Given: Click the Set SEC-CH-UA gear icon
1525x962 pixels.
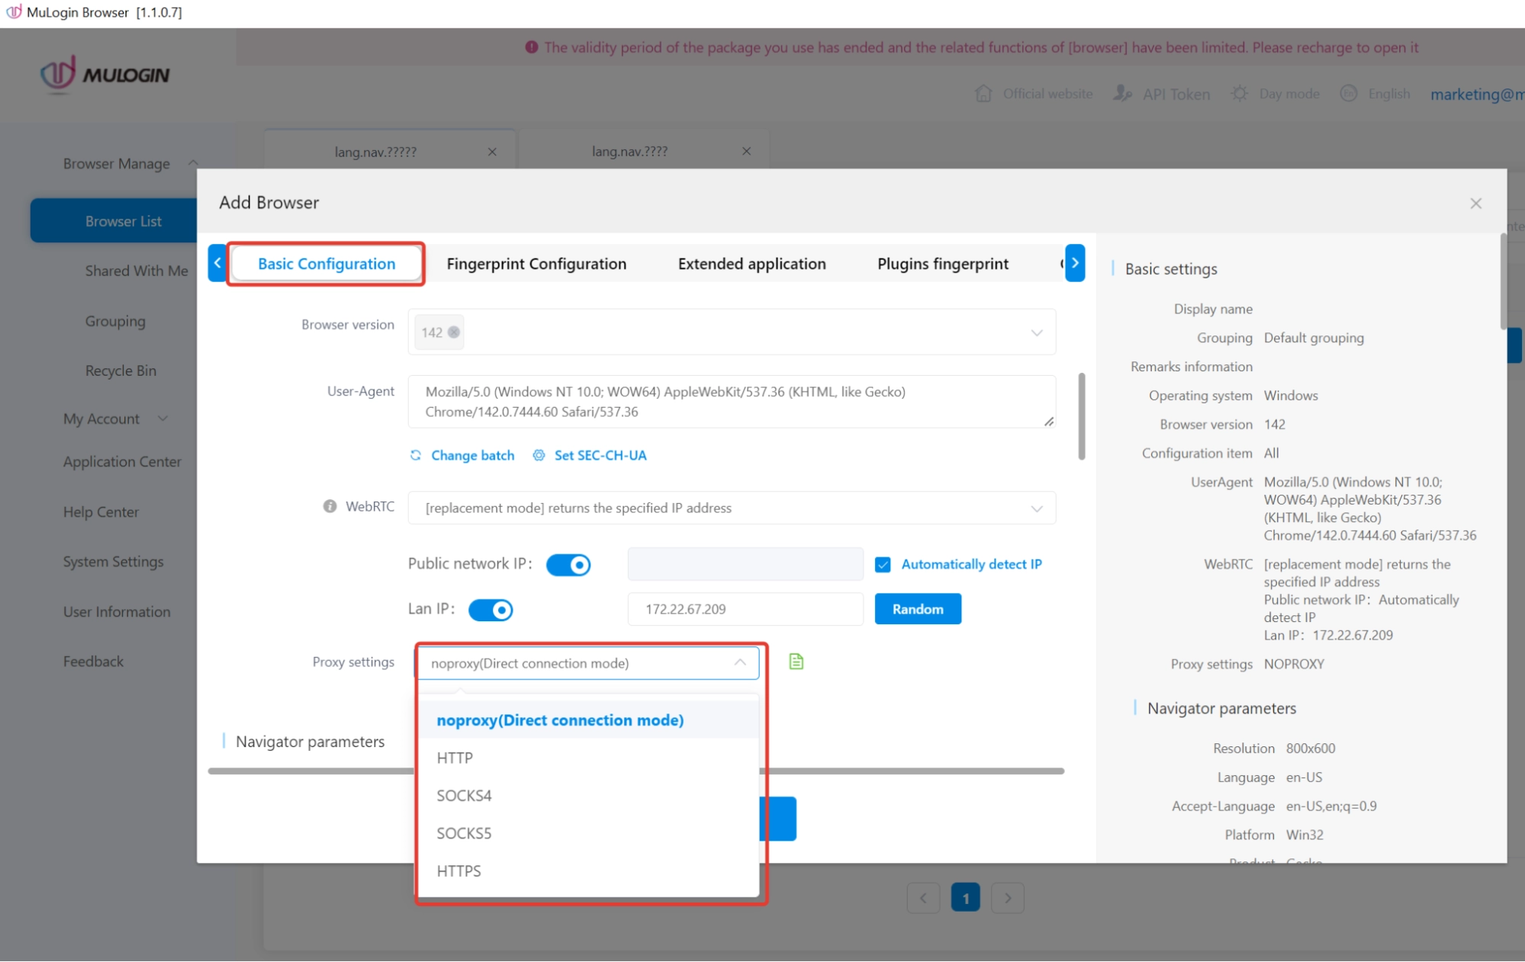Looking at the screenshot, I should pos(539,455).
